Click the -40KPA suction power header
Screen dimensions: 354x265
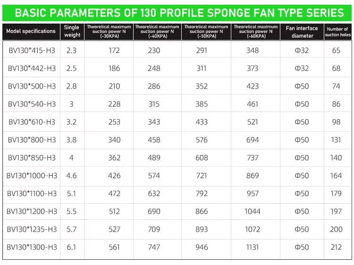[157, 32]
